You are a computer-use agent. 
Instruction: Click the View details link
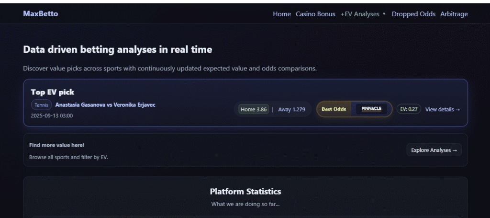pyautogui.click(x=443, y=109)
